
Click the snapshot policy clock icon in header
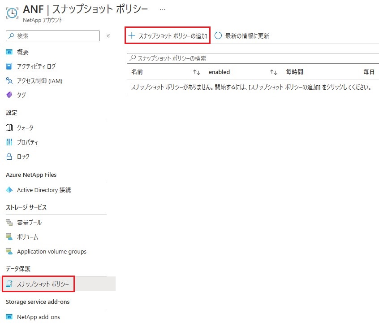[12, 13]
